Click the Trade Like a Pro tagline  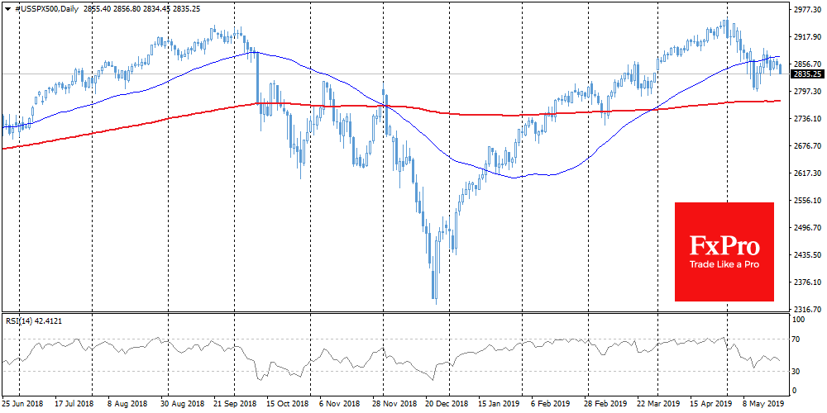[x=724, y=264]
